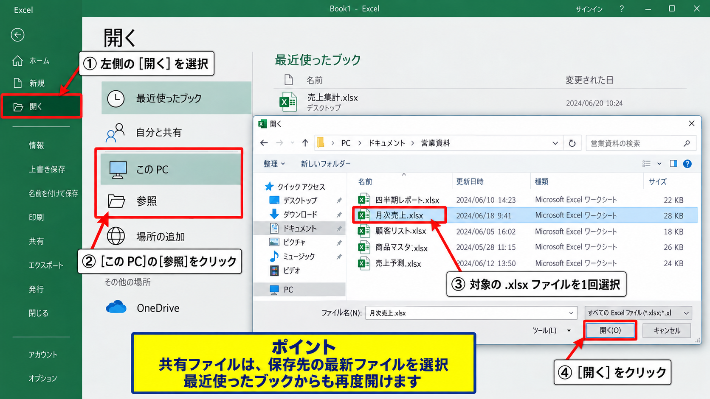Viewport: 710px width, 399px height.
Task: Open the 共有 page in sidebar
Action: point(37,241)
